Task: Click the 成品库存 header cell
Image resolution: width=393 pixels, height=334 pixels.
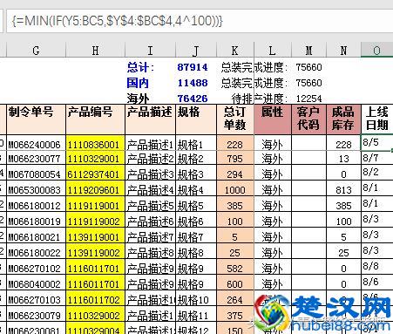Action: [343, 119]
